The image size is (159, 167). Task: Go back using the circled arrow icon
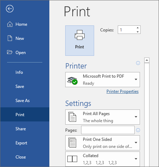10,8
